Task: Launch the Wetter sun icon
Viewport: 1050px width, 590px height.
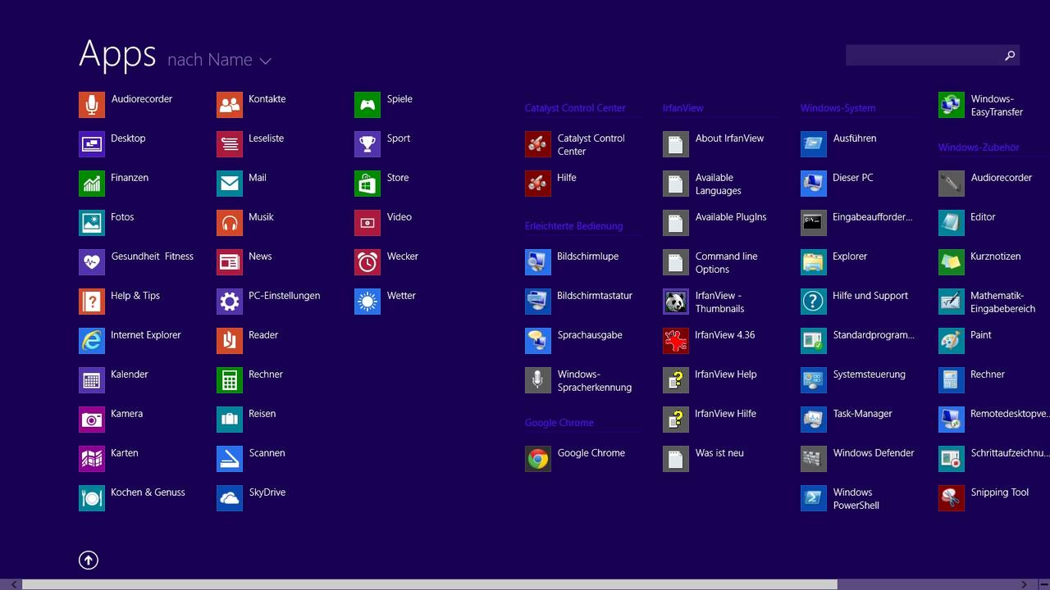Action: tap(367, 302)
